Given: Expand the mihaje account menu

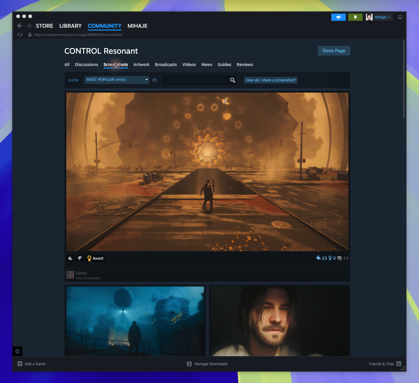Looking at the screenshot, I should 382,17.
